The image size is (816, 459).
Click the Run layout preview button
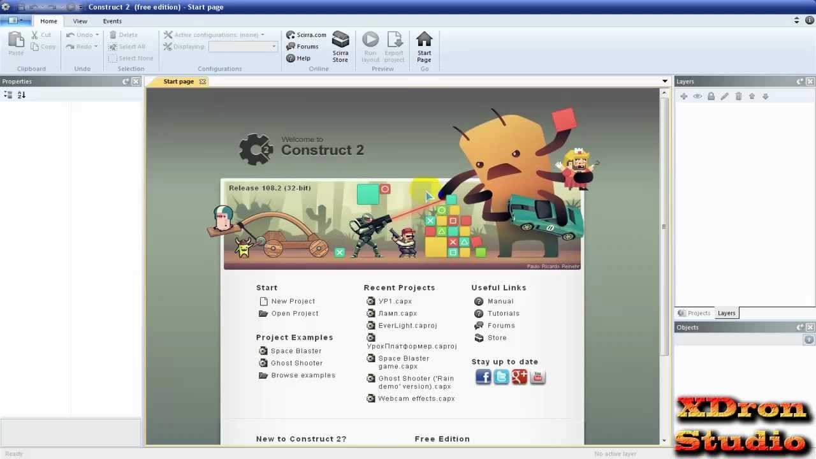(x=370, y=47)
